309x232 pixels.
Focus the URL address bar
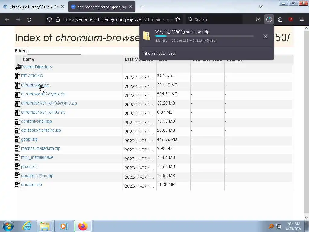tap(118, 20)
